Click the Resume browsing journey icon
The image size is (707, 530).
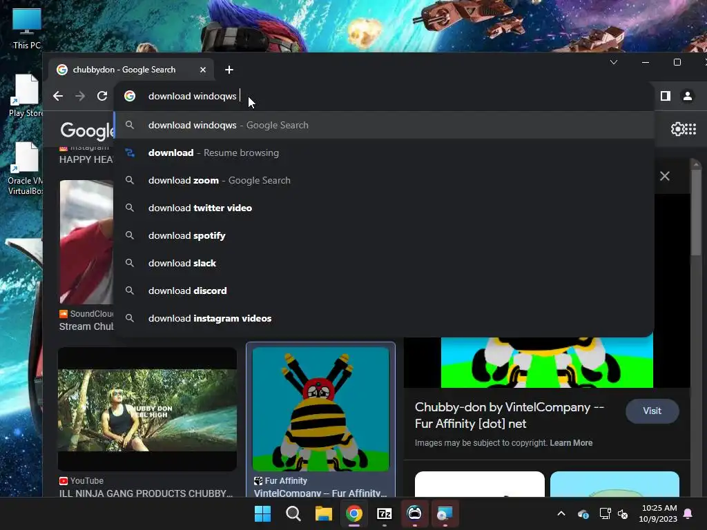[x=130, y=153]
